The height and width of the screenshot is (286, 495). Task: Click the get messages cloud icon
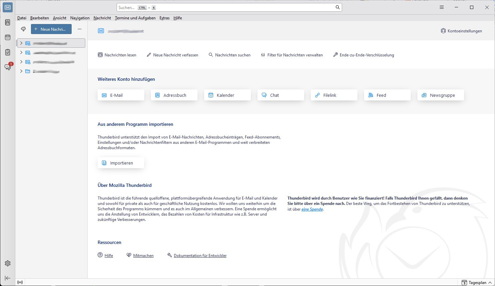(23, 29)
